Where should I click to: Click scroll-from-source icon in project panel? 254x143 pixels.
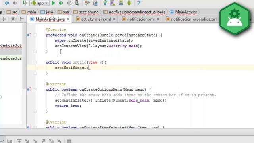click(4, 19)
